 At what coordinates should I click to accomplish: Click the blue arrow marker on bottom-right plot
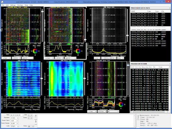(128, 65)
